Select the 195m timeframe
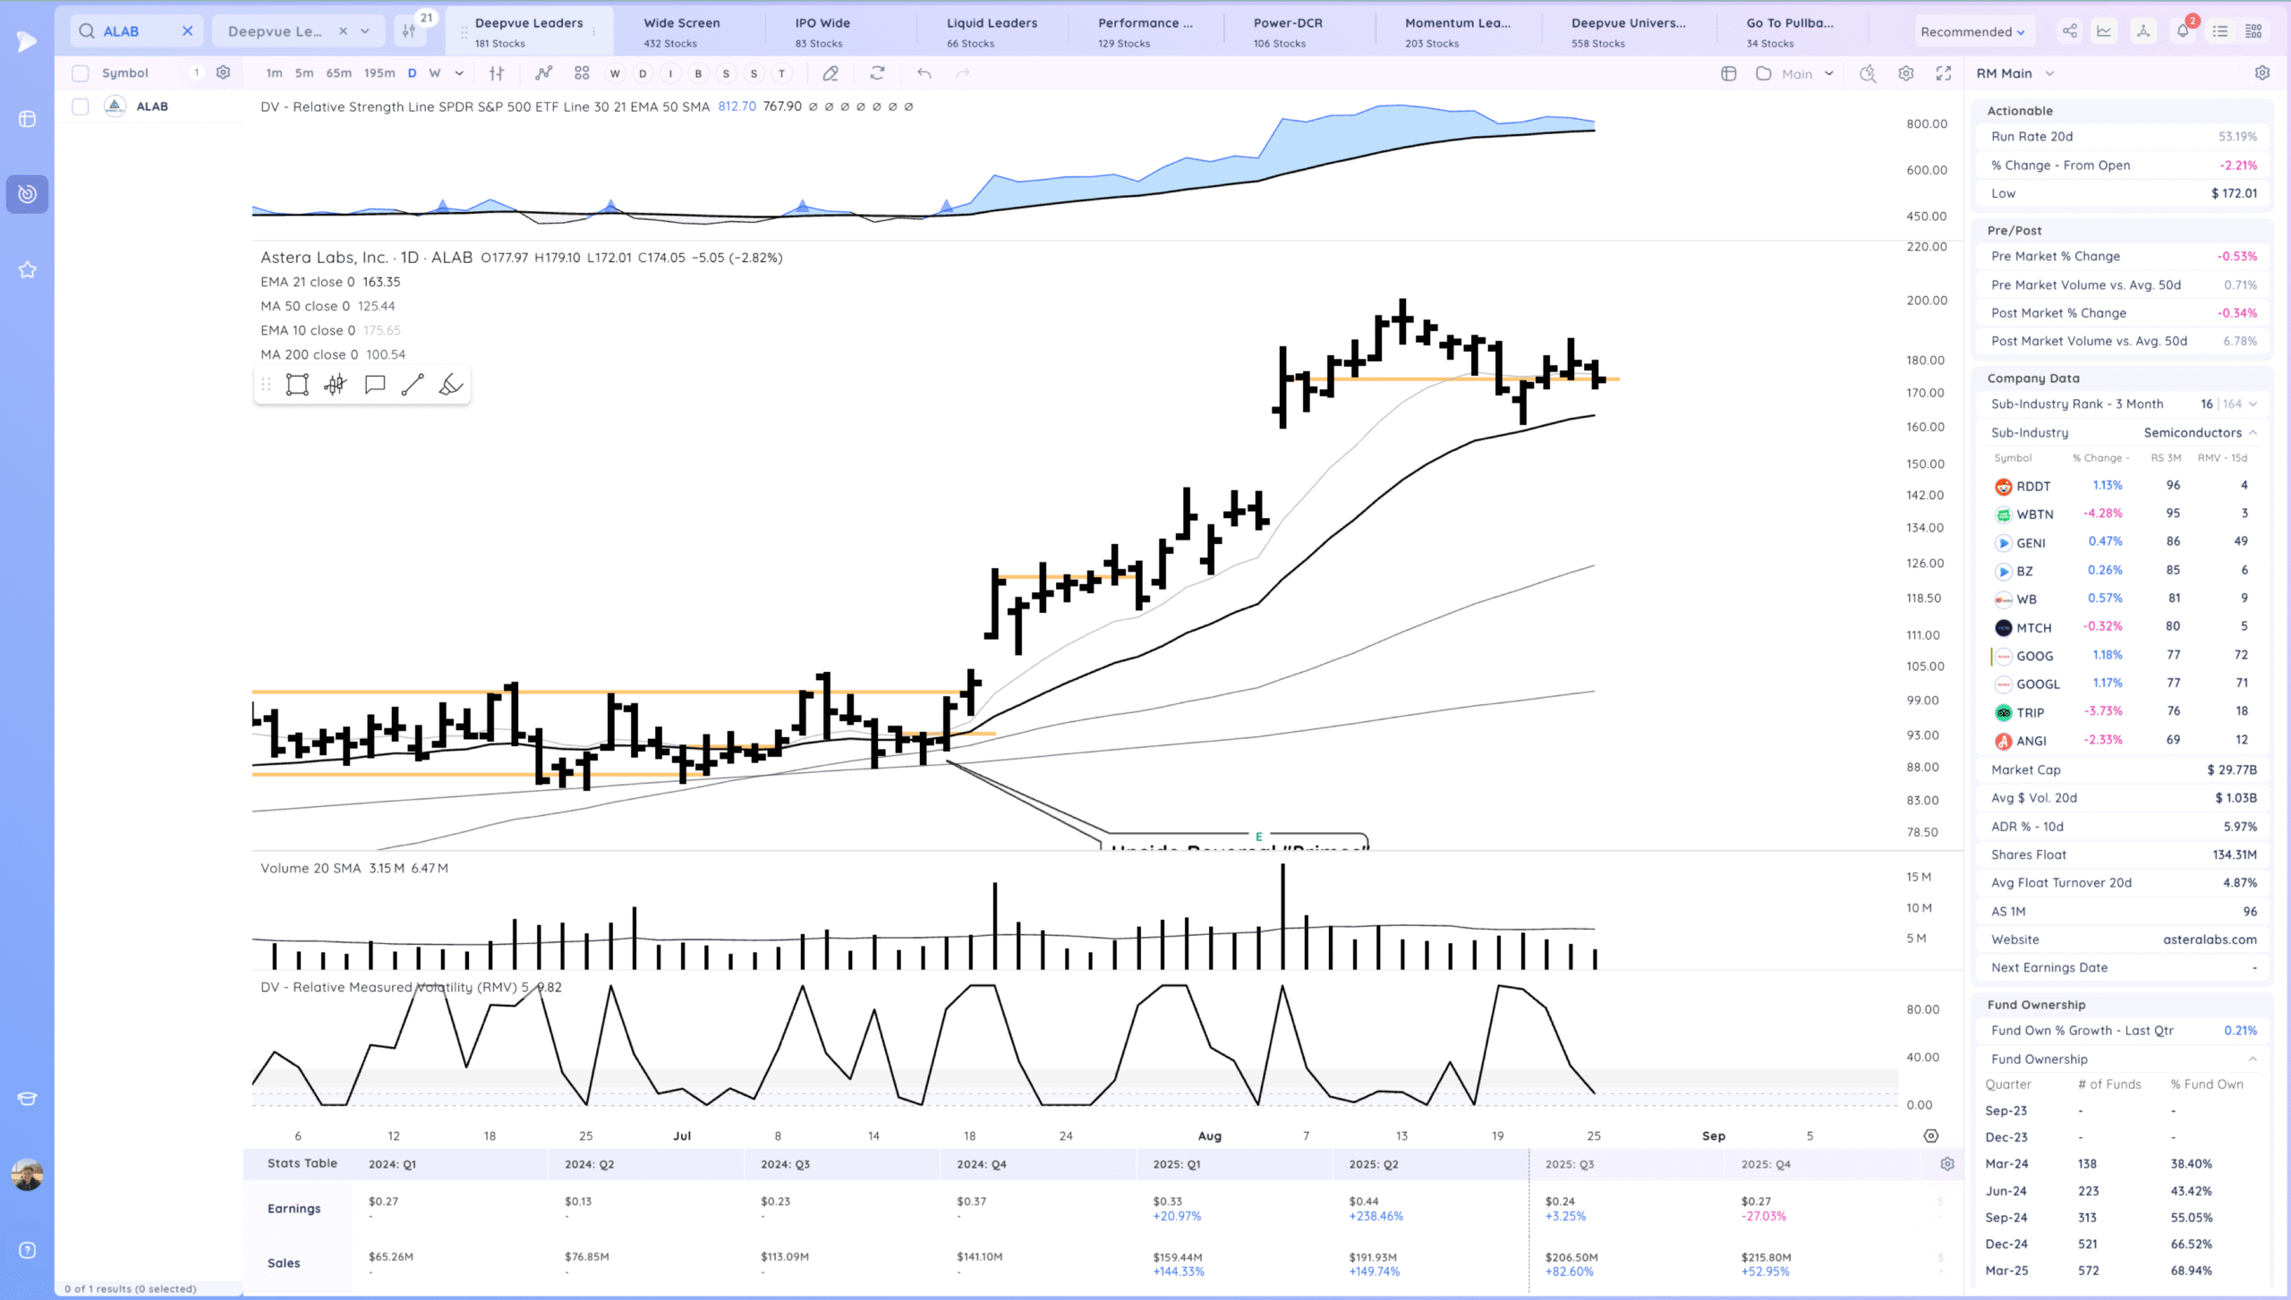 pyautogui.click(x=379, y=73)
